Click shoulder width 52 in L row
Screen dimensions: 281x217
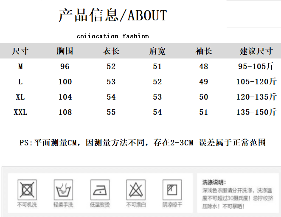pos(157,82)
